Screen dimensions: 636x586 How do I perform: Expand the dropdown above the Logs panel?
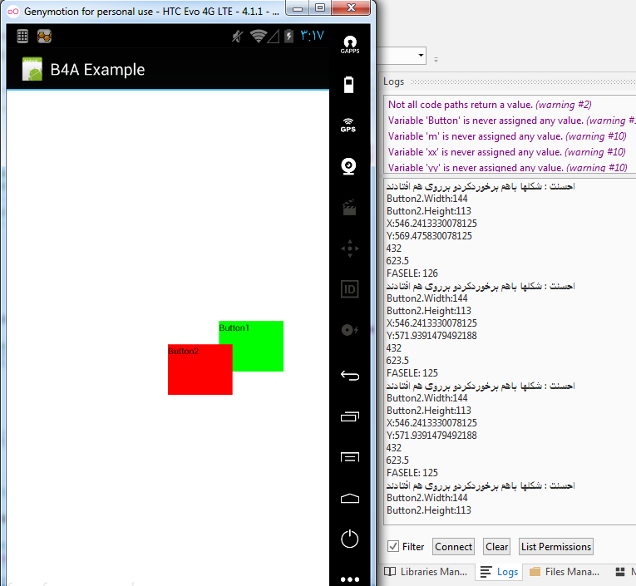click(x=421, y=57)
